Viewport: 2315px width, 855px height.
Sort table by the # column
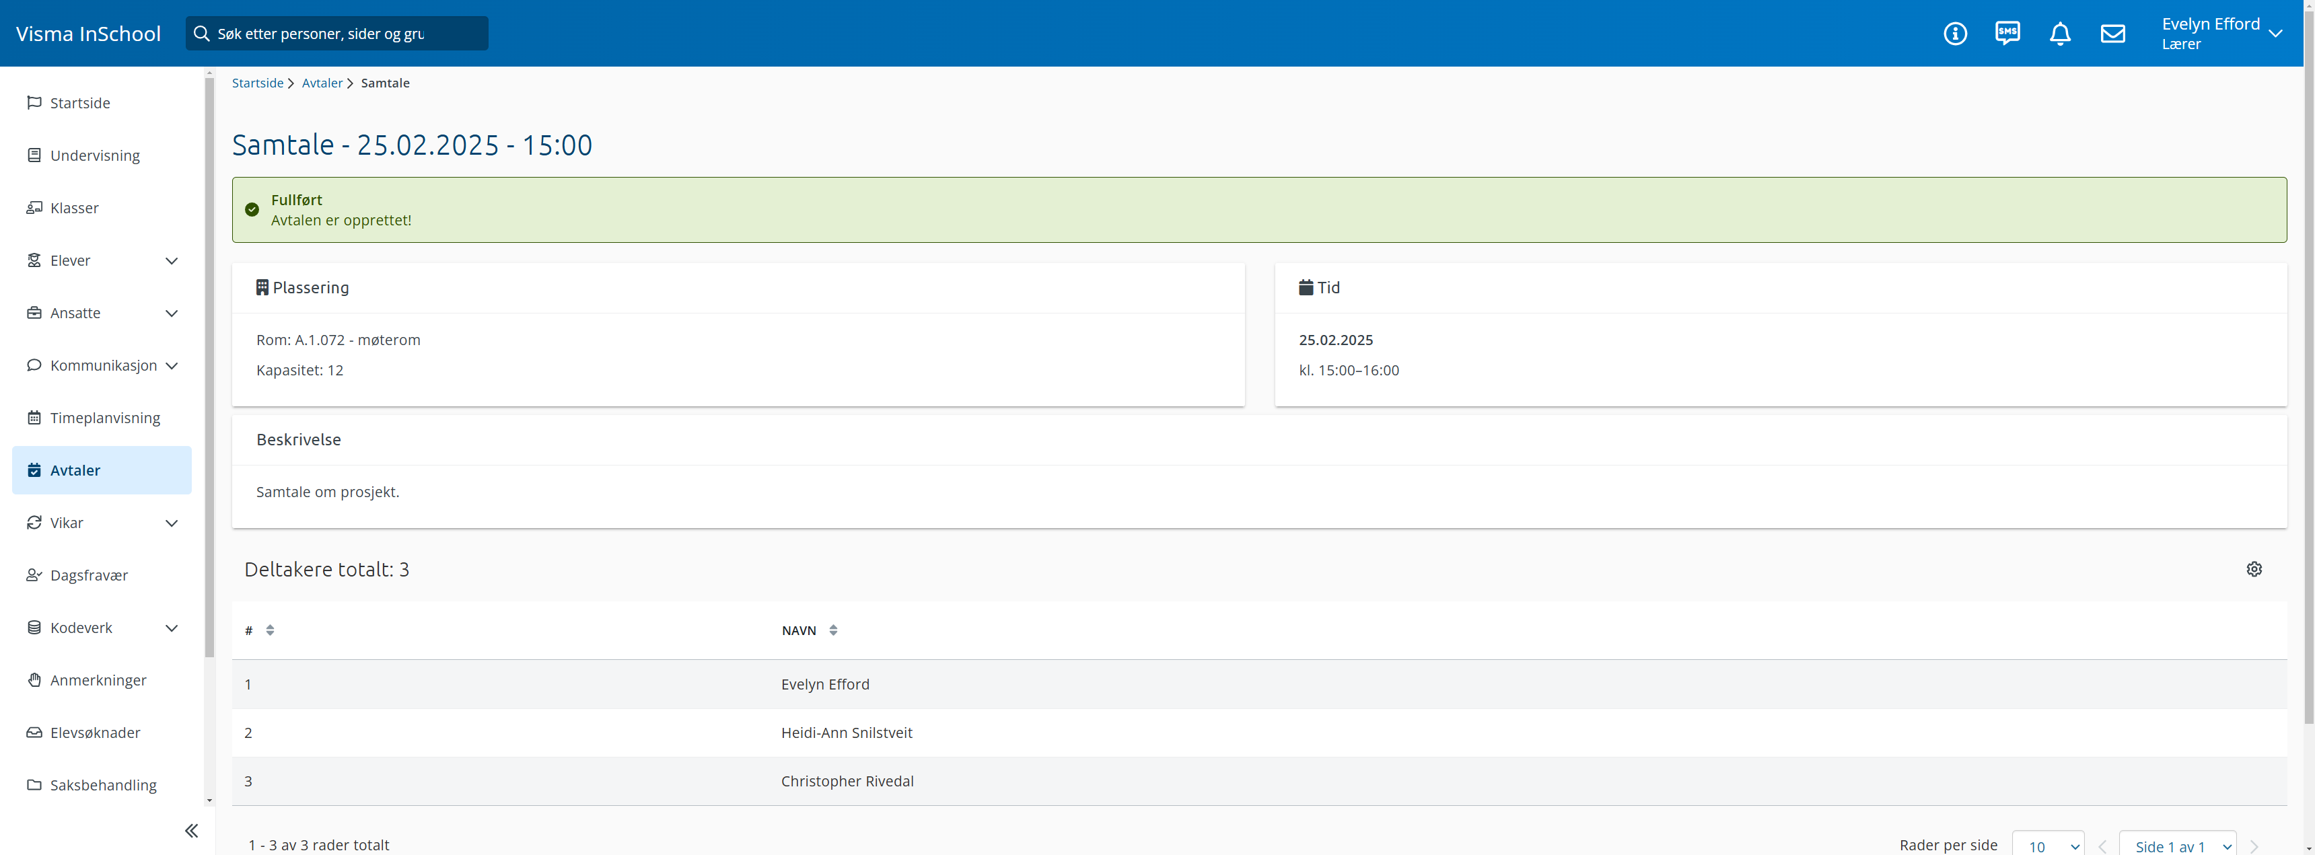point(270,630)
